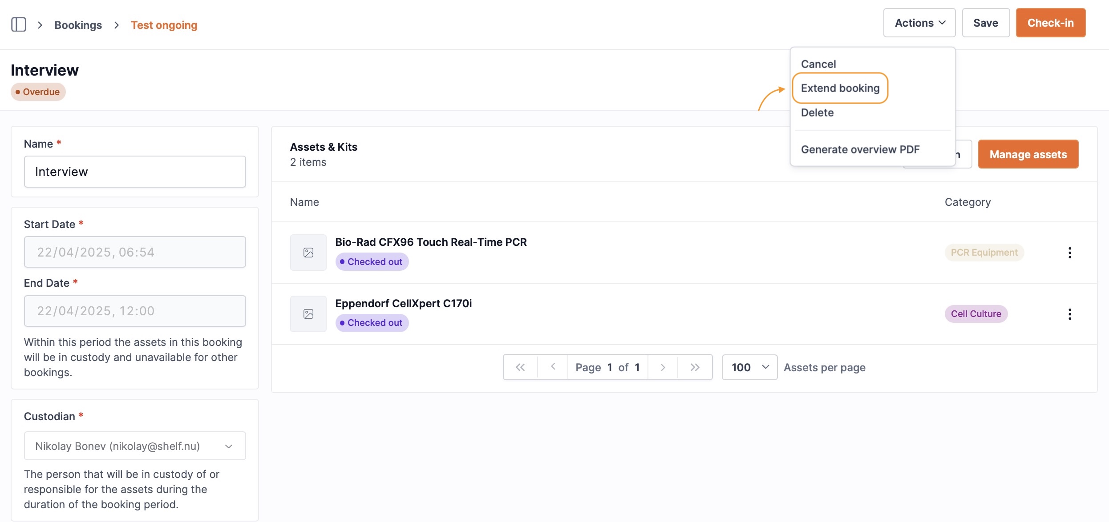Choose Generate overview PDF
Screen dimensions: 1109x522
[860, 149]
